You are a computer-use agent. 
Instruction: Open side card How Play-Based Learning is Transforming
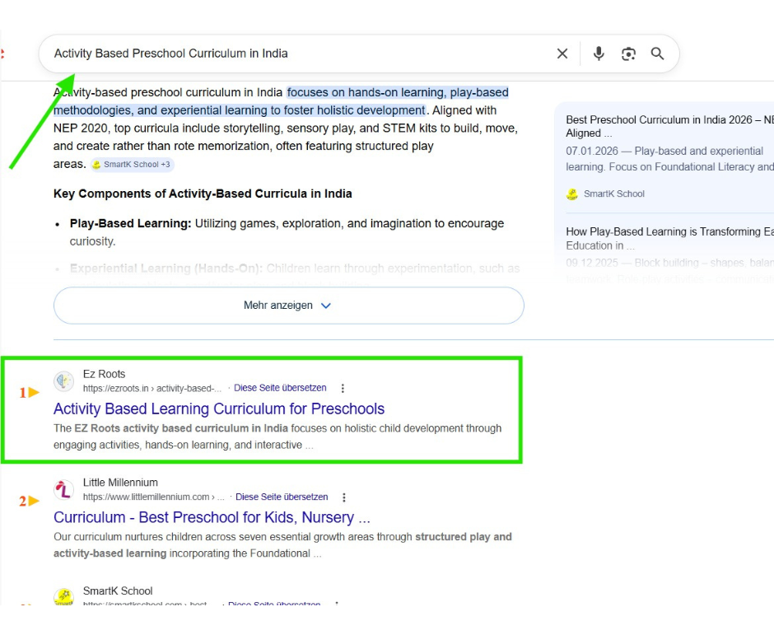tap(670, 239)
